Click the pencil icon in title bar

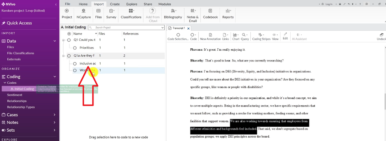pyautogui.click(x=345, y=4)
